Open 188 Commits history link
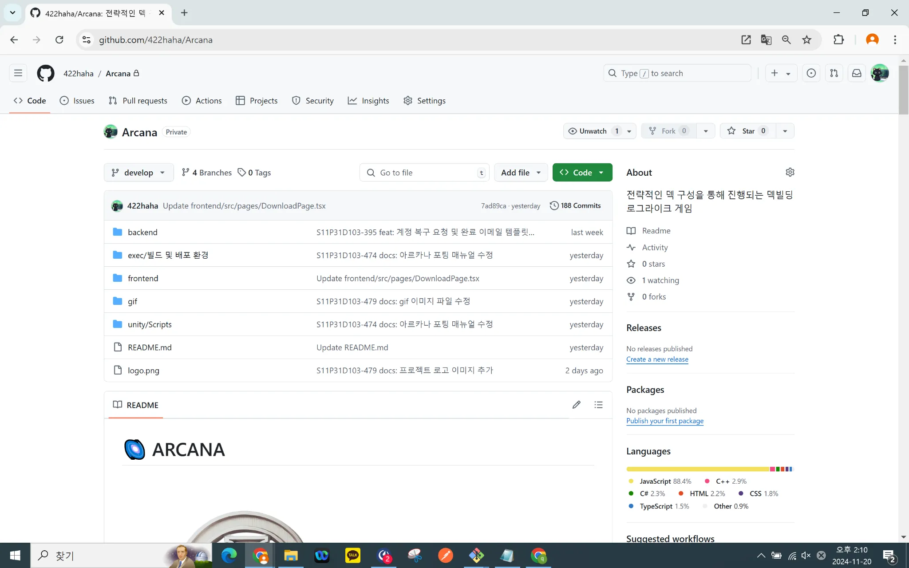Viewport: 909px width, 568px height. (575, 205)
